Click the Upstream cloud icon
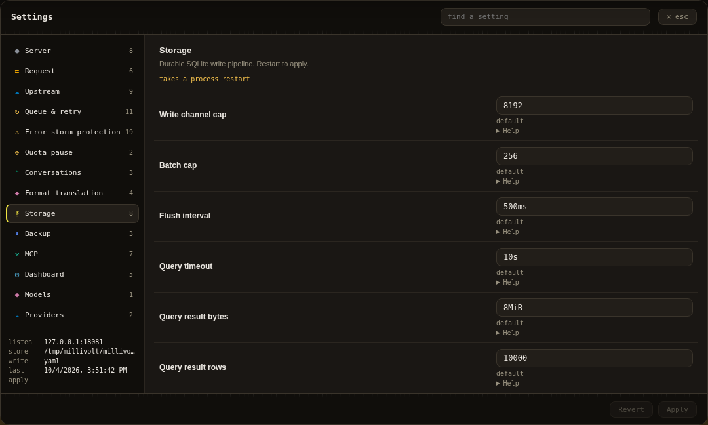The image size is (708, 425). tap(17, 92)
